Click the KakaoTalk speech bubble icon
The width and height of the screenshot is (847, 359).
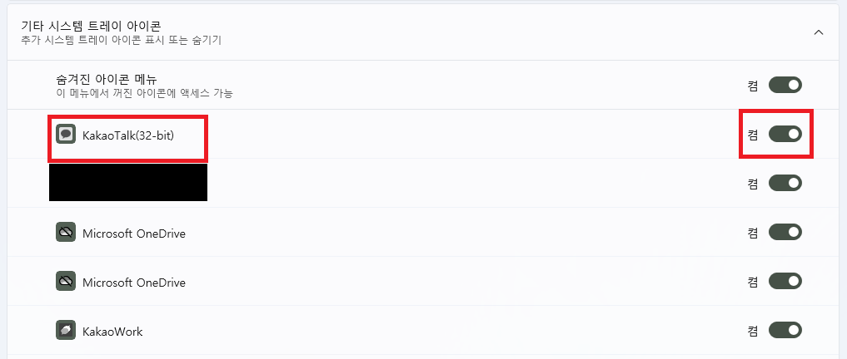pyautogui.click(x=66, y=134)
